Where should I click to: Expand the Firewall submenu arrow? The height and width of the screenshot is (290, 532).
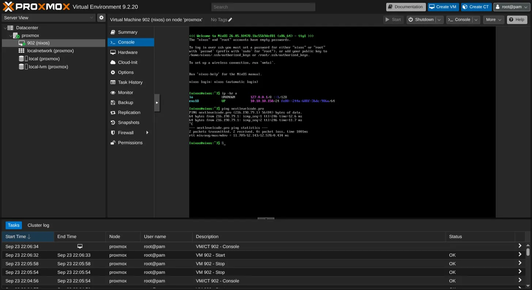pyautogui.click(x=148, y=133)
